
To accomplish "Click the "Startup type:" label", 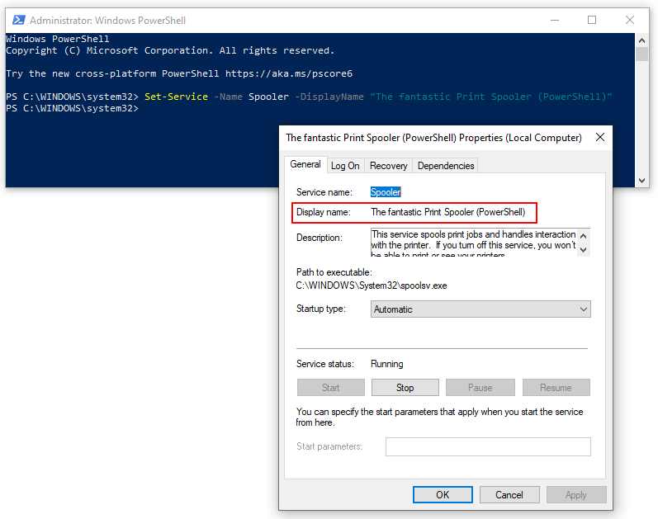I will (321, 309).
